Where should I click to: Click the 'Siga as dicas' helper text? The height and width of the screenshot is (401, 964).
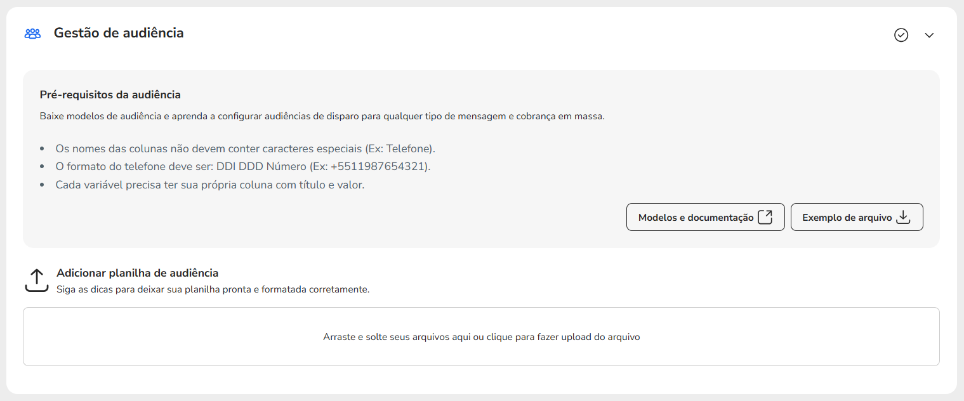click(x=213, y=289)
